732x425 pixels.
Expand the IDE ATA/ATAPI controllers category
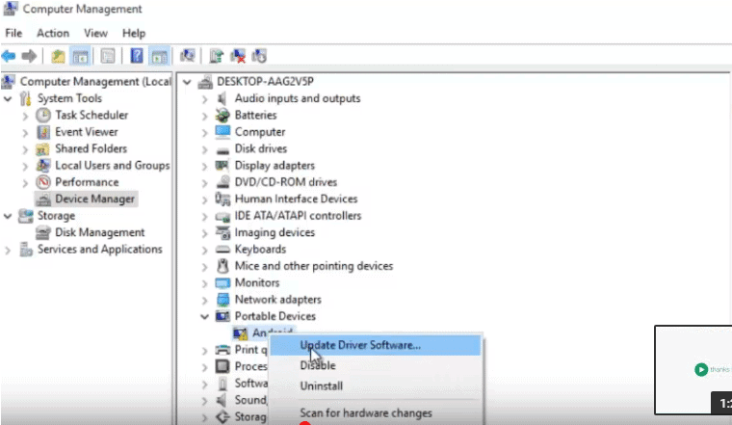point(204,216)
